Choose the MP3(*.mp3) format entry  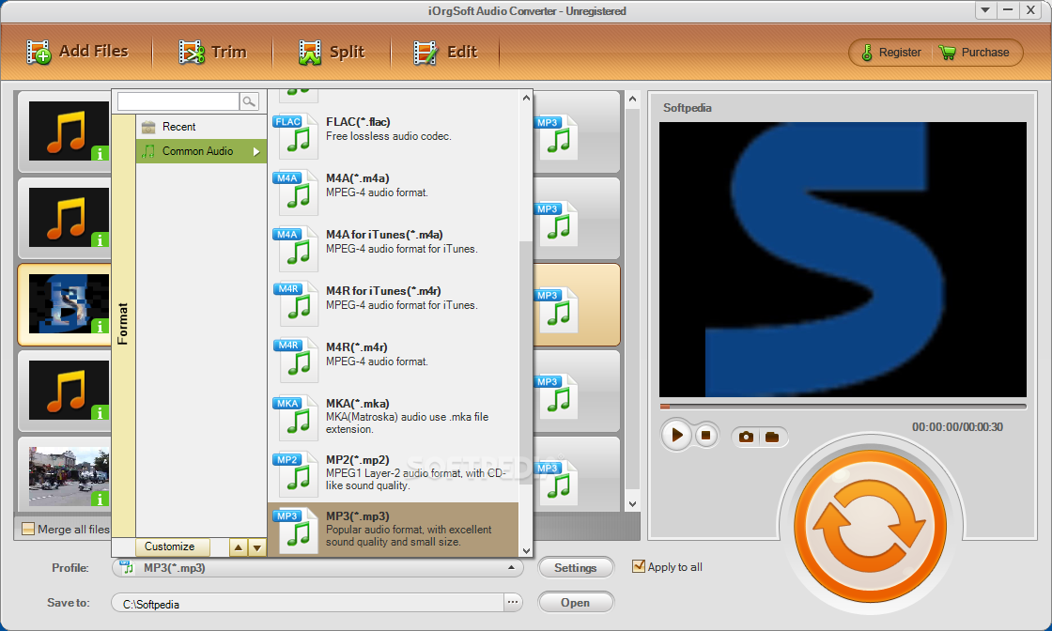coord(394,530)
